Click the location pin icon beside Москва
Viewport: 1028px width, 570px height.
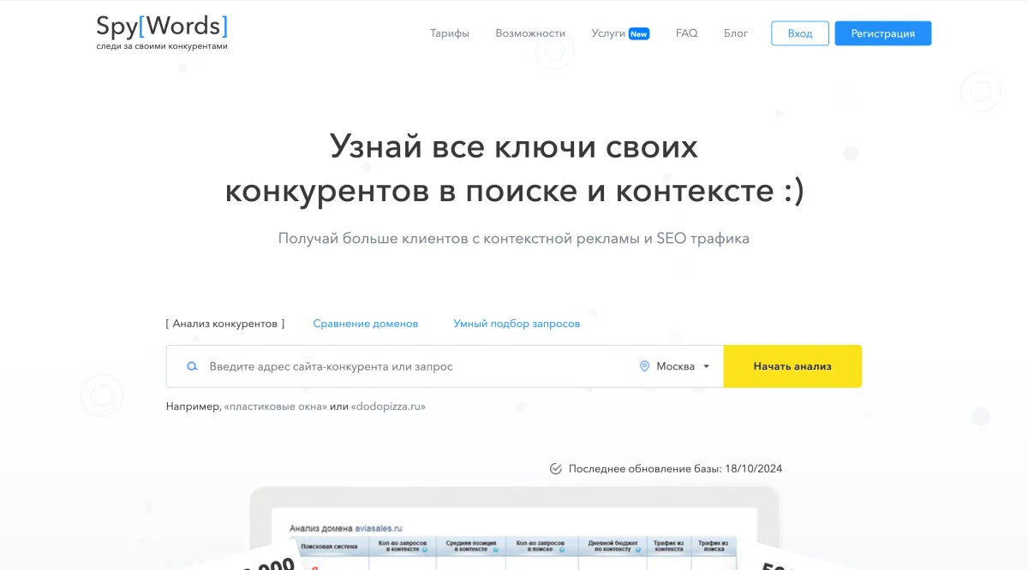point(644,366)
